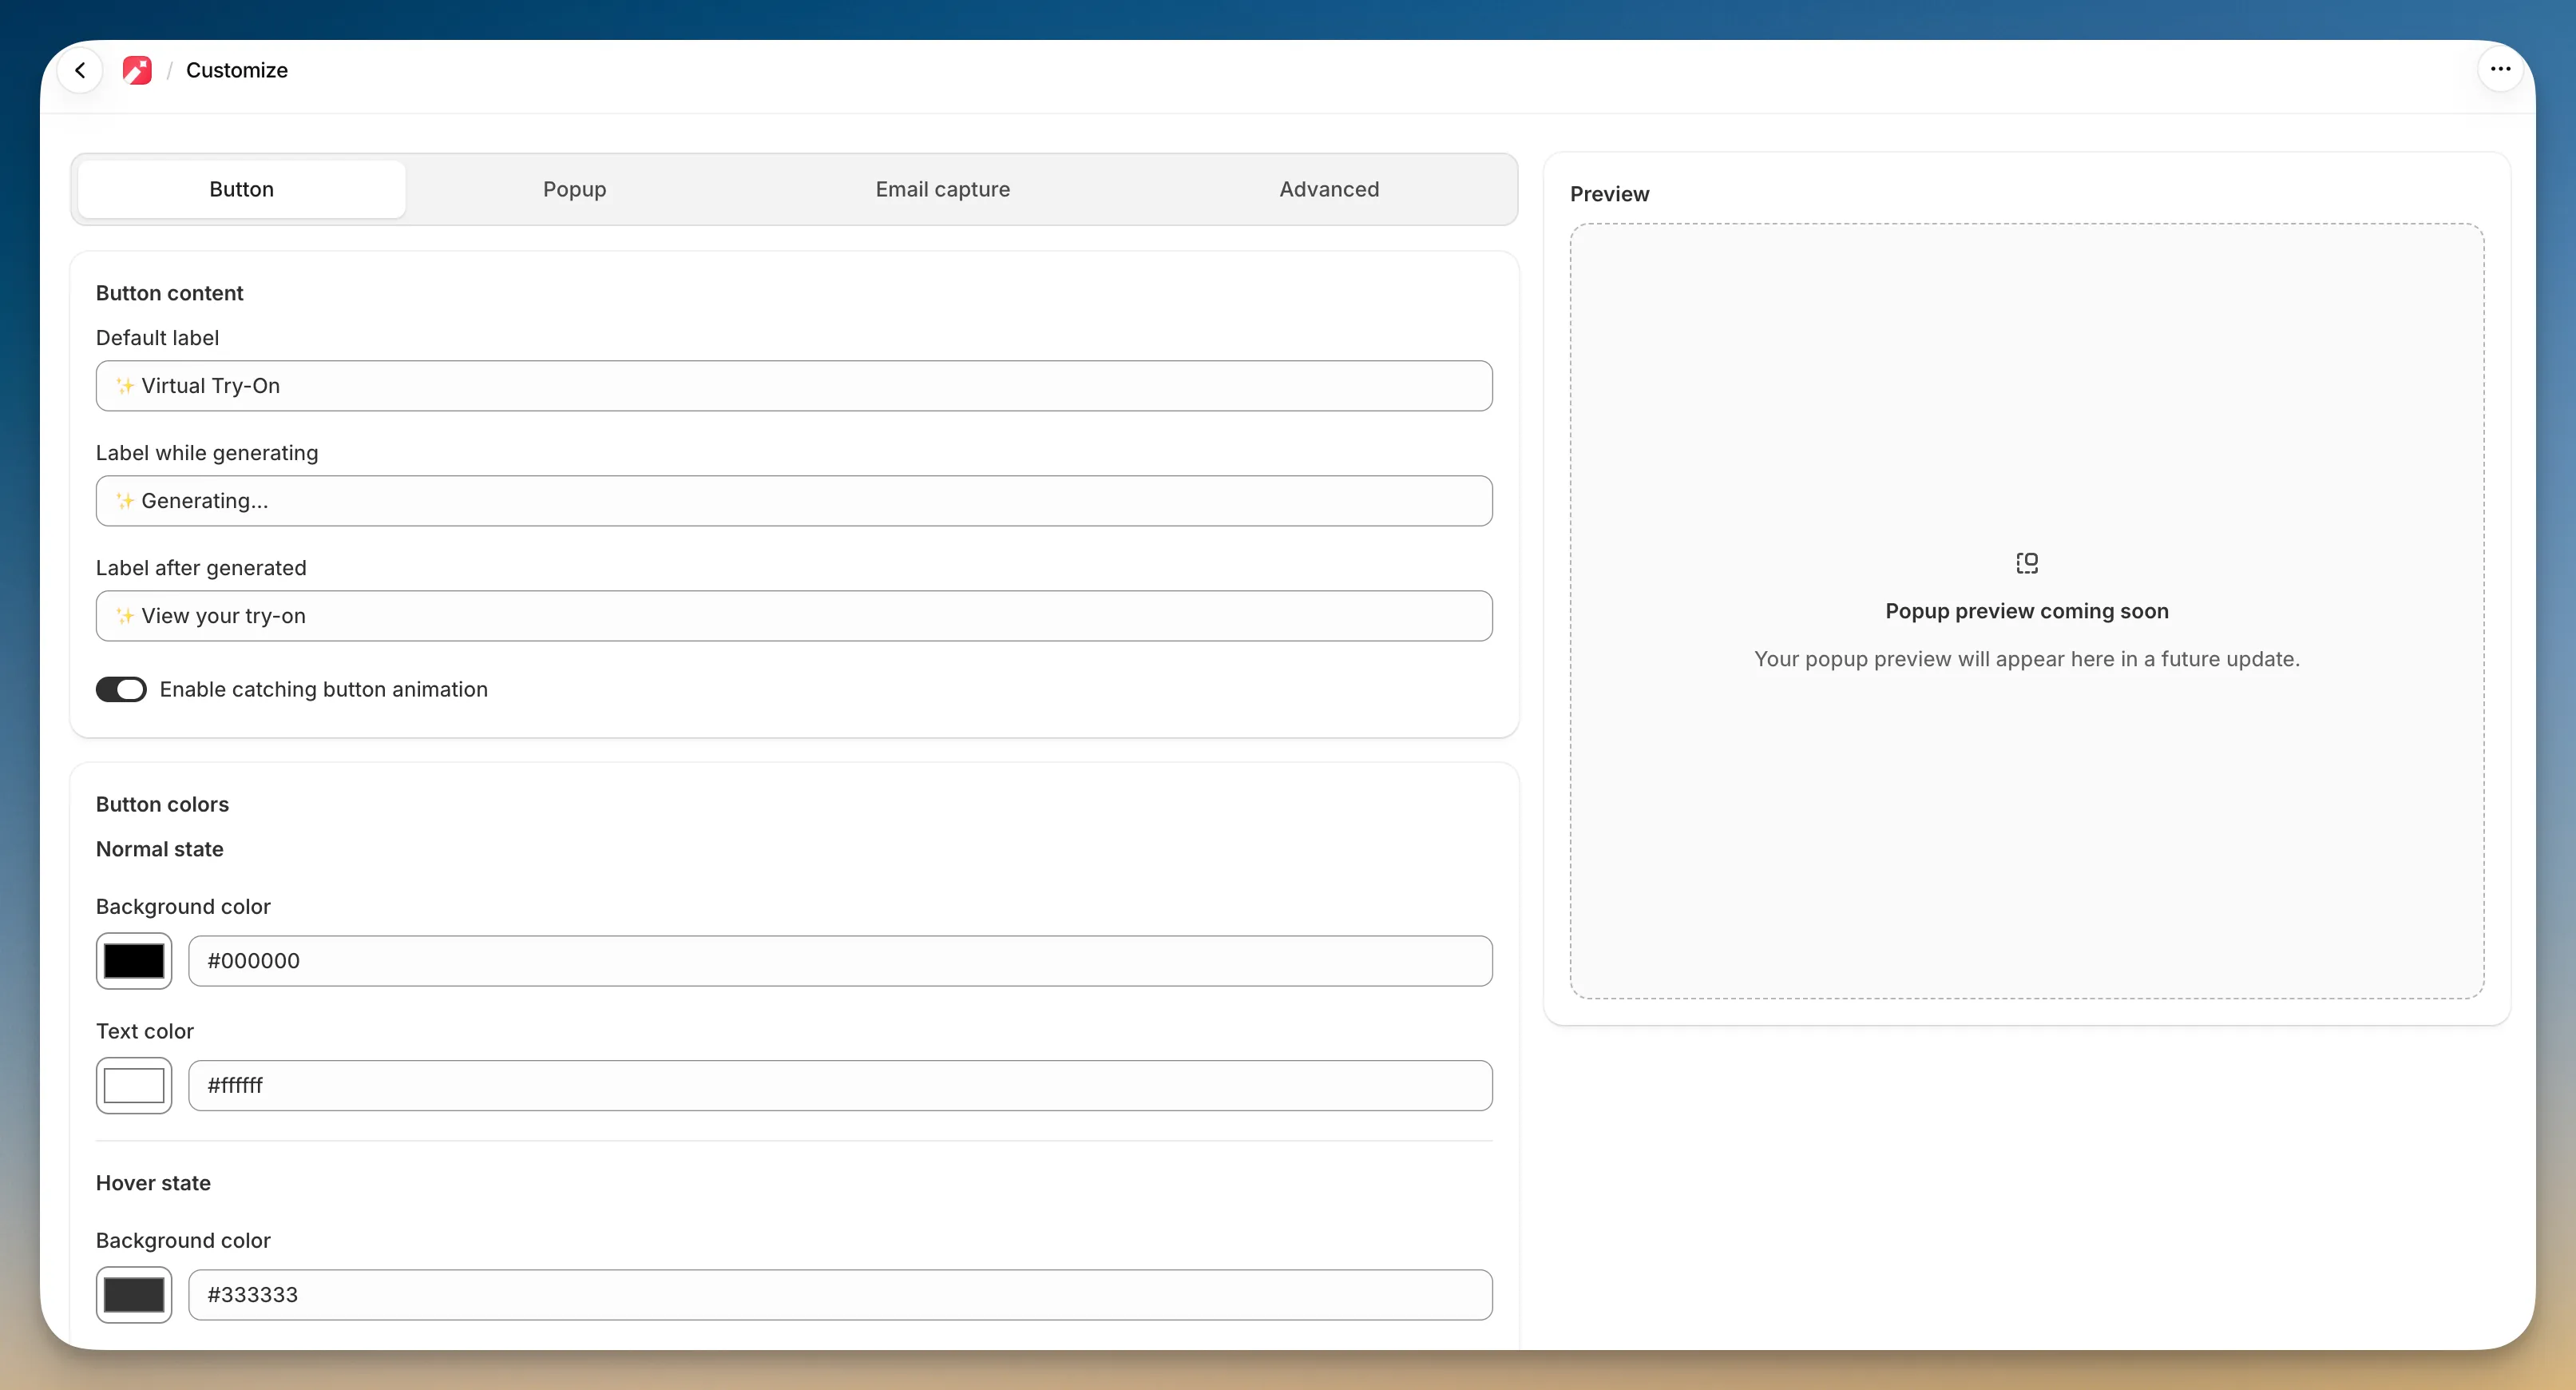This screenshot has height=1390, width=2576.
Task: Edit the #000000 background hex field
Action: coord(840,962)
